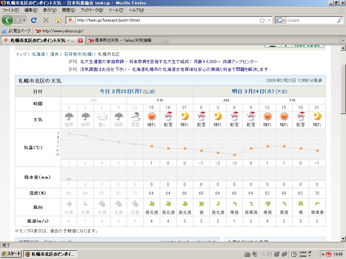Image resolution: width=346 pixels, height=259 pixels.
Task: Open the ツール(T) menu
Action: click(x=116, y=10)
